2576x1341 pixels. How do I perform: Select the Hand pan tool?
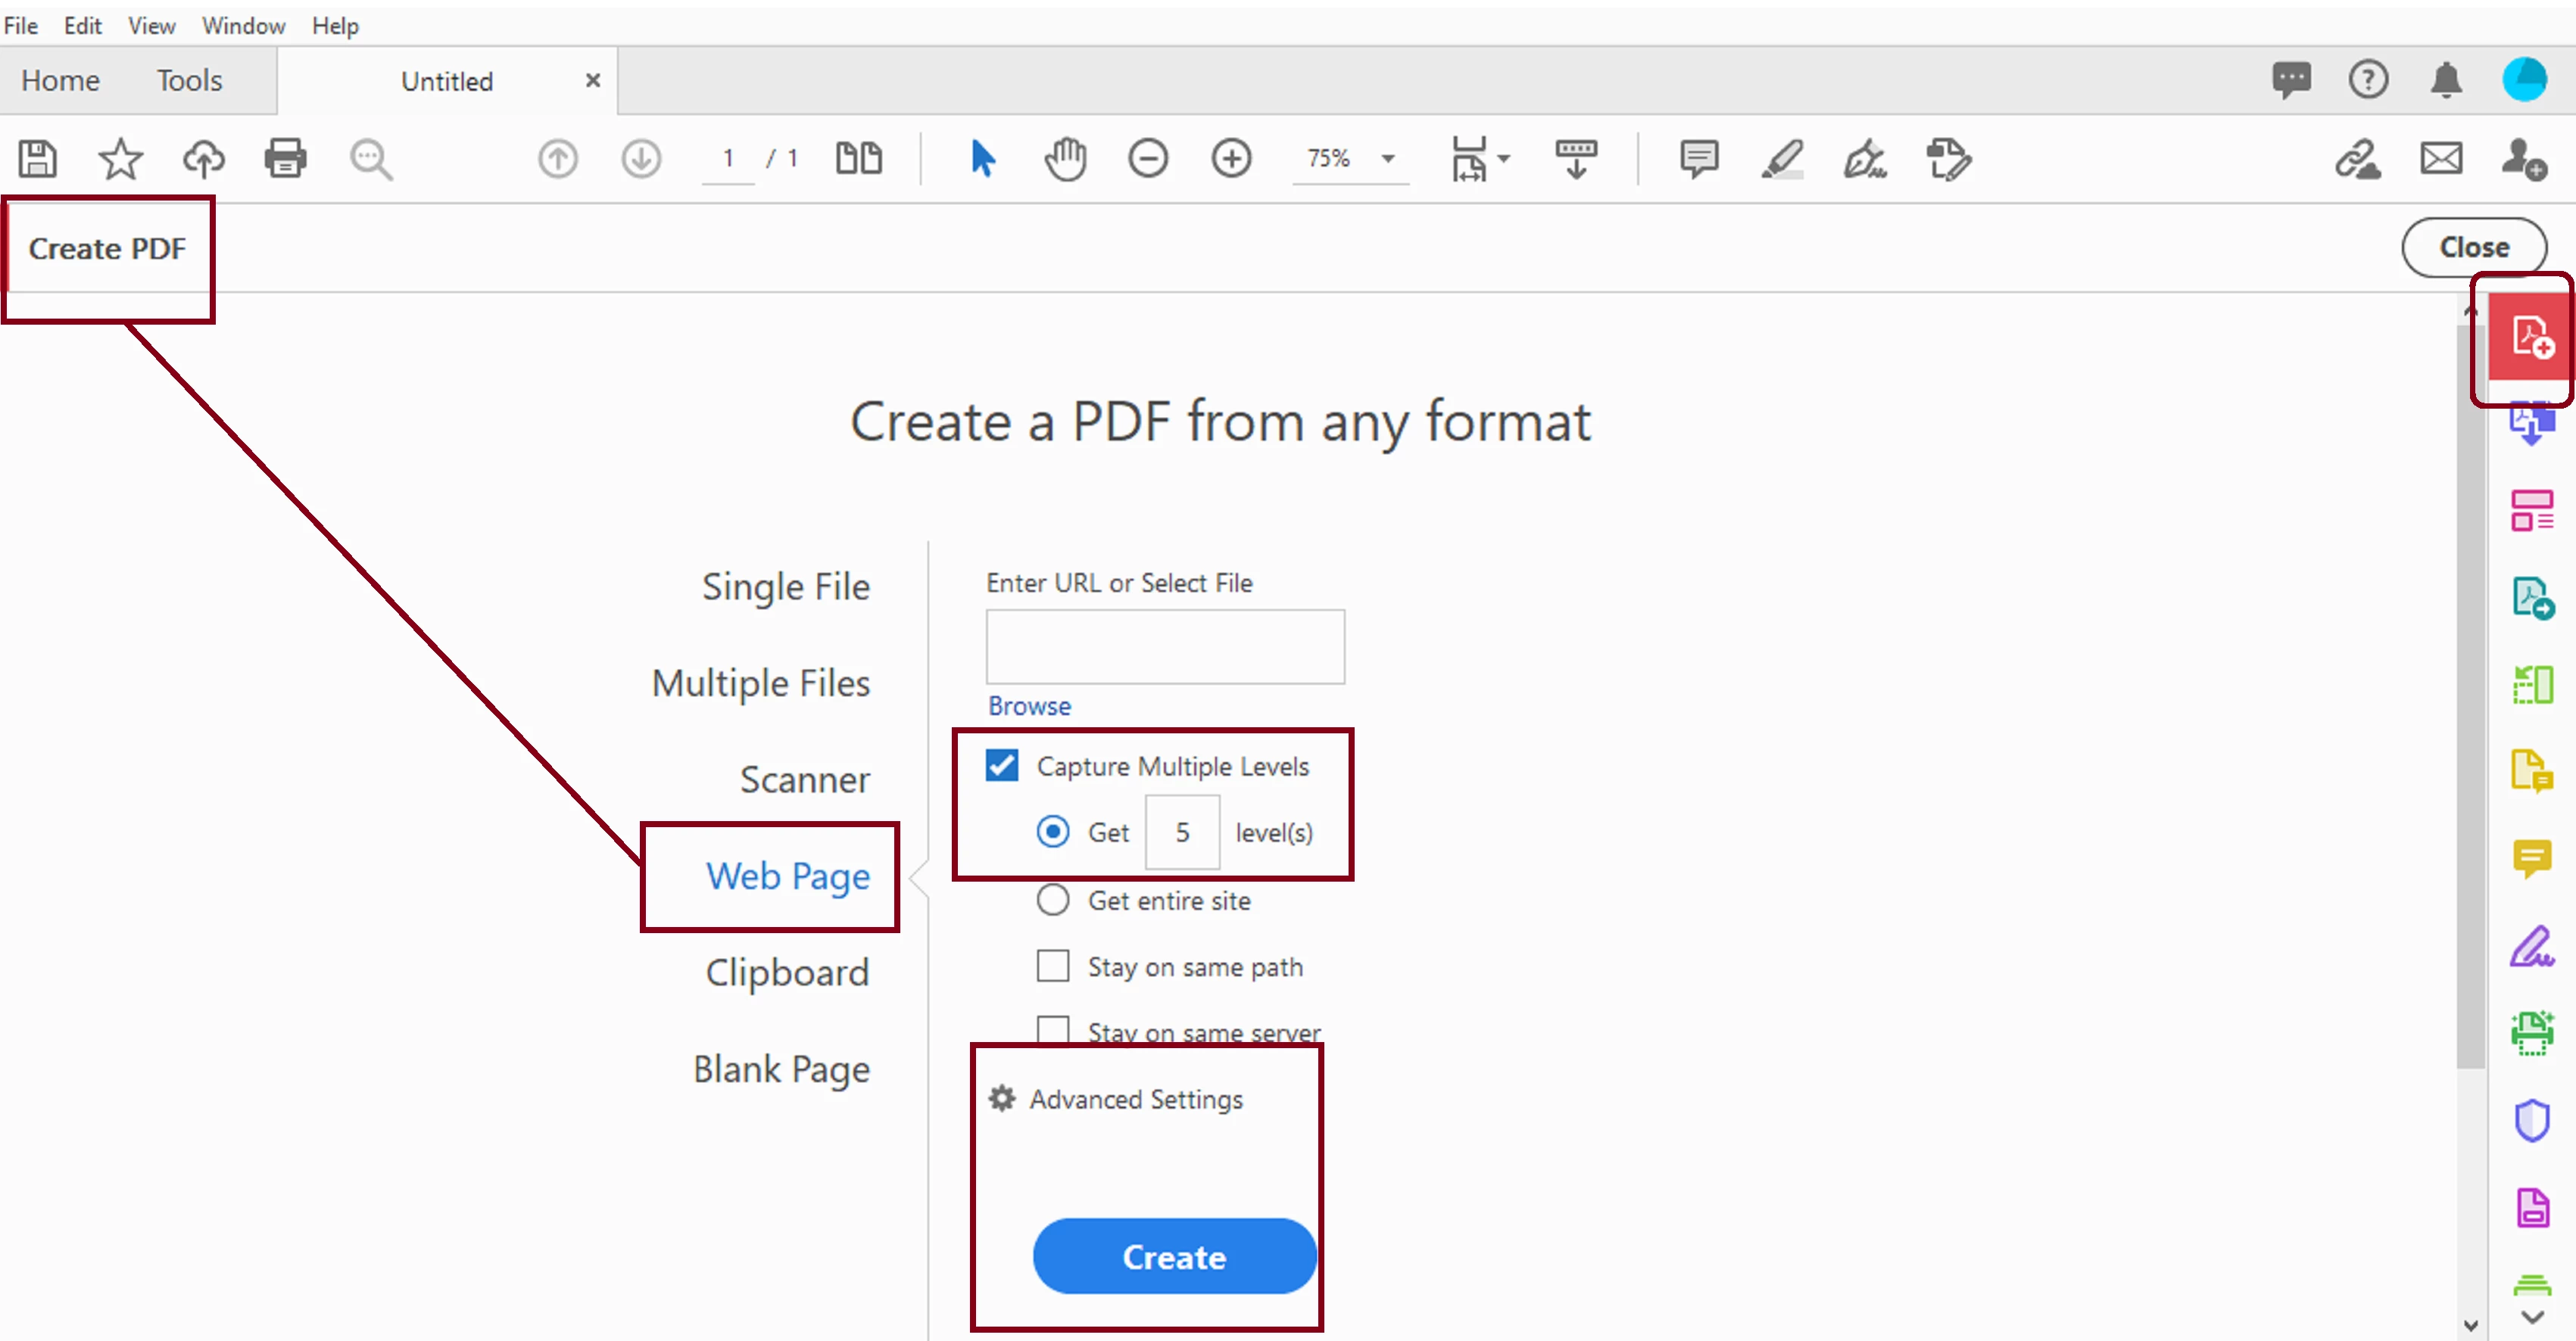(1065, 159)
